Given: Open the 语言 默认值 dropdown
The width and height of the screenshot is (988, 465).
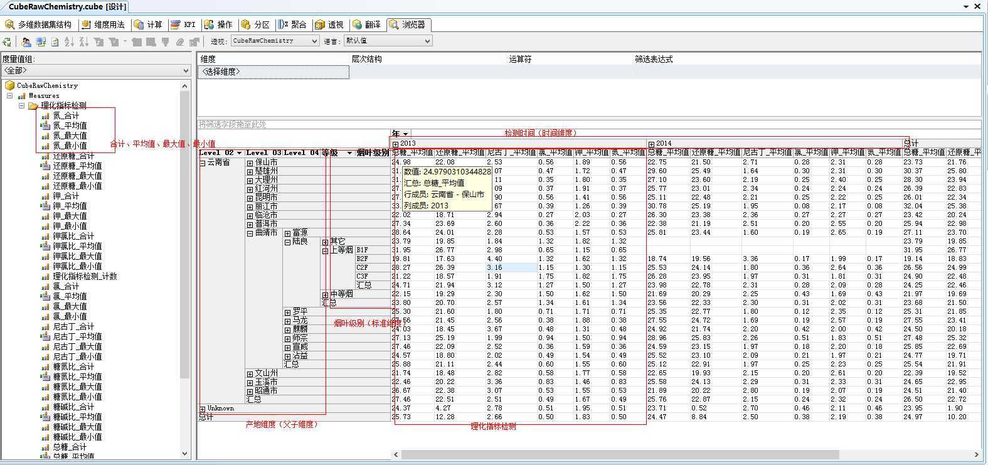Looking at the screenshot, I should pyautogui.click(x=388, y=41).
